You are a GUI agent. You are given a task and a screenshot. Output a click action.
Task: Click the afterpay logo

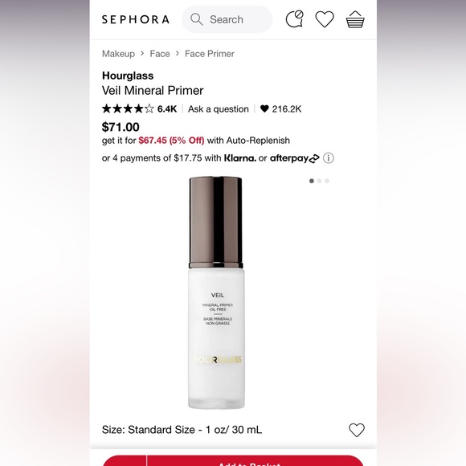pos(295,158)
